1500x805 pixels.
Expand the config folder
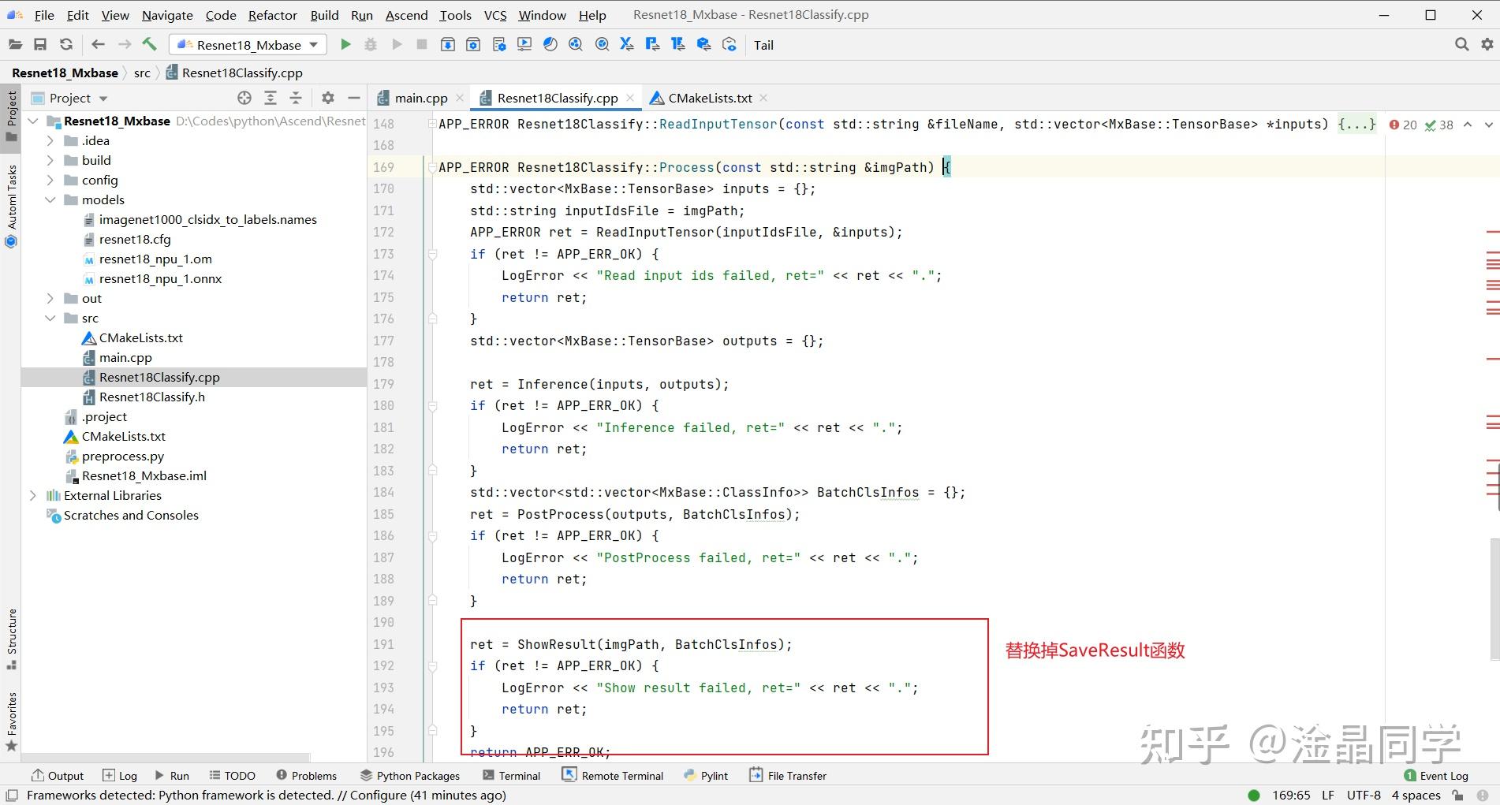pyautogui.click(x=50, y=180)
